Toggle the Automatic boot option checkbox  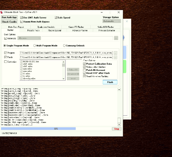point(6,38)
